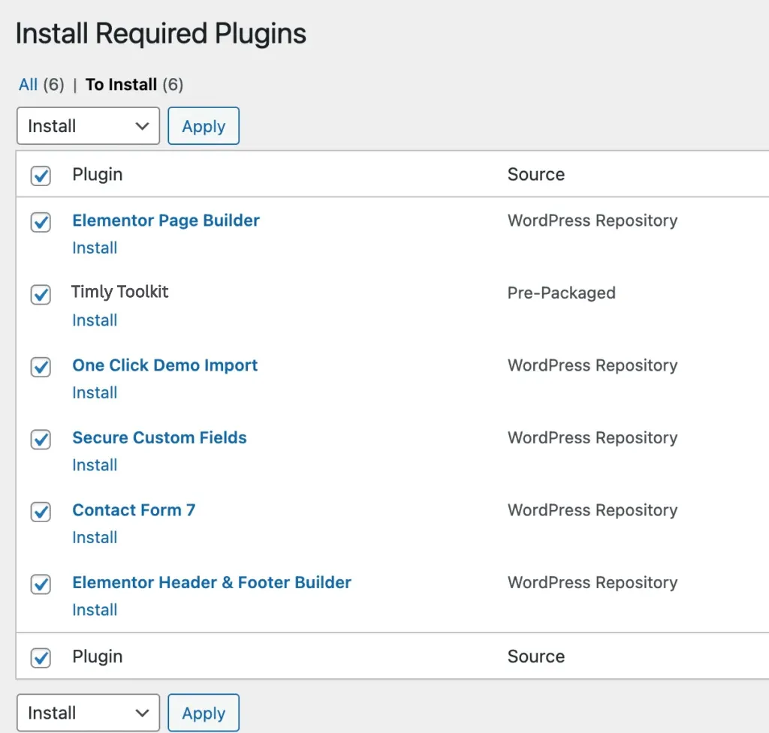Click the bottom Apply button

204,713
